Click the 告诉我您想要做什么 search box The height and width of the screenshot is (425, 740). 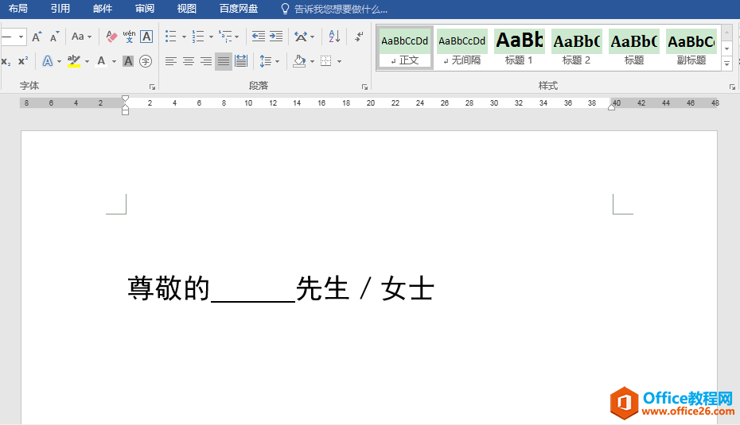point(341,9)
